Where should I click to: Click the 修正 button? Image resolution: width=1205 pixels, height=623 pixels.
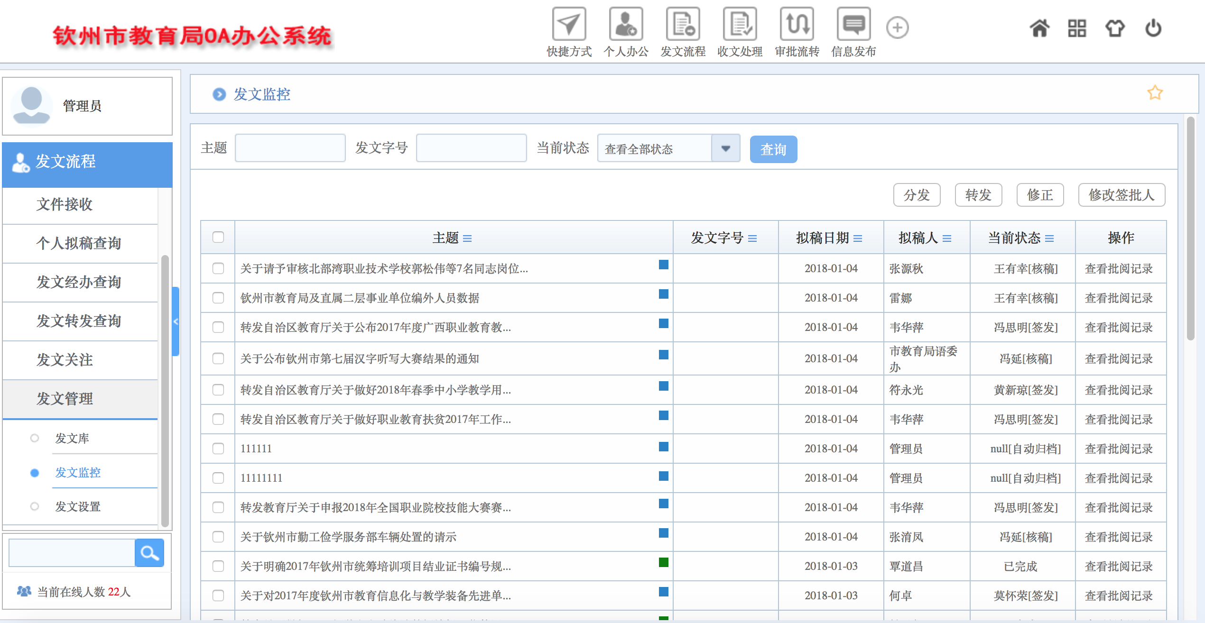1040,195
